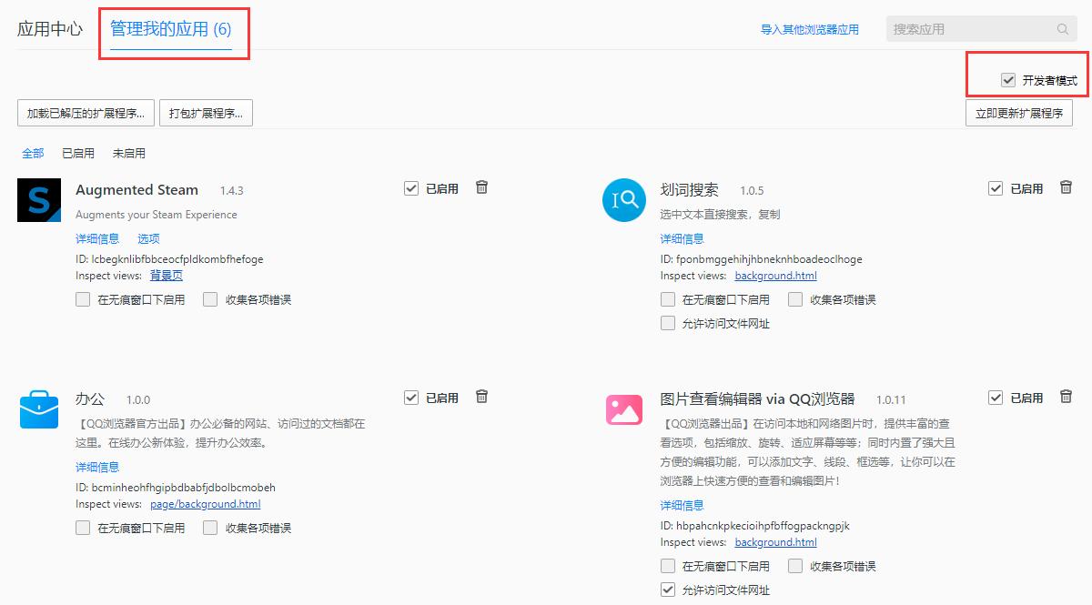Click the Augmented Steam extension icon
The image size is (1092, 605).
click(38, 200)
